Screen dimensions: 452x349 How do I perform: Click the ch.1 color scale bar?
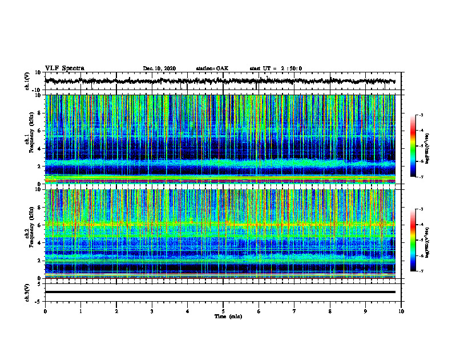coord(413,146)
